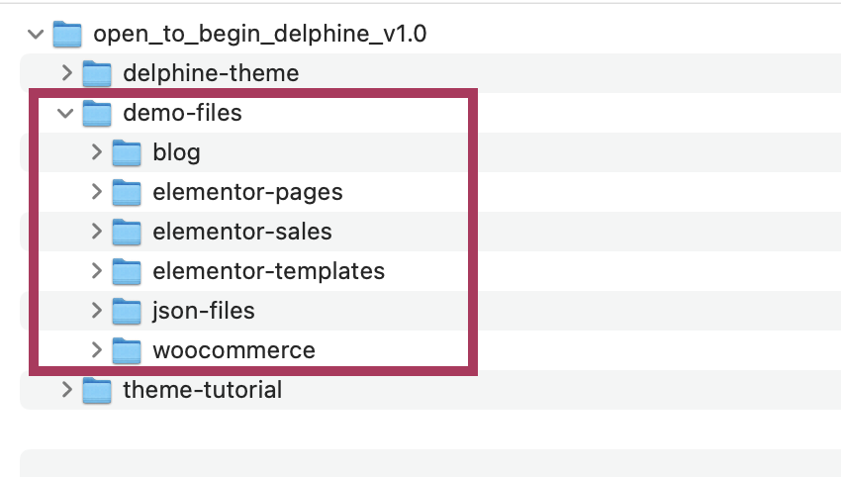
Task: Collapse the open_to_begin_delphine_v1.0 folder
Action: [x=37, y=34]
